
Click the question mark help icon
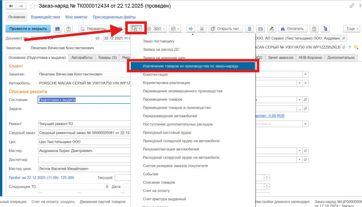click(349, 47)
